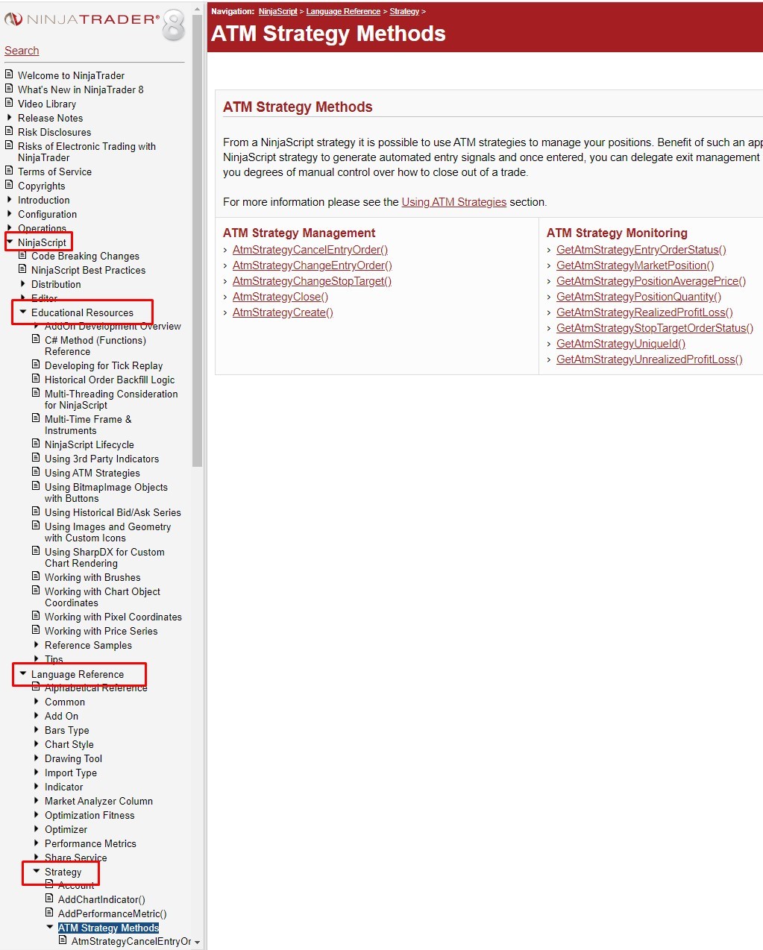Image resolution: width=763 pixels, height=950 pixels.
Task: Click page icon beside AddChartIndicator()
Action: [50, 899]
